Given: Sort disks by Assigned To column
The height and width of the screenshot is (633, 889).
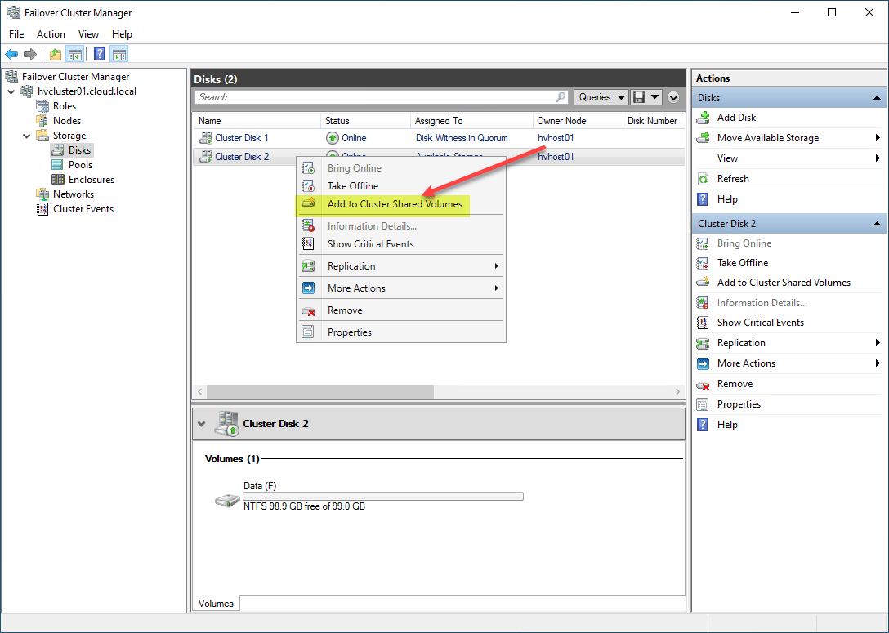Looking at the screenshot, I should (471, 121).
